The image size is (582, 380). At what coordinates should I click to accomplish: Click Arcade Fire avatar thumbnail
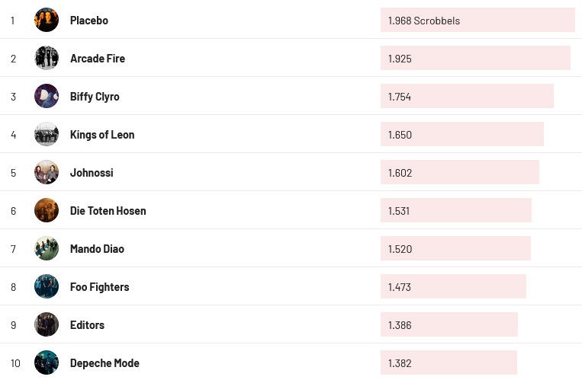point(47,58)
